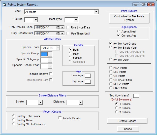Enable the Use Since Date checkbox
The height and width of the screenshot is (135, 157).
tap(68, 27)
